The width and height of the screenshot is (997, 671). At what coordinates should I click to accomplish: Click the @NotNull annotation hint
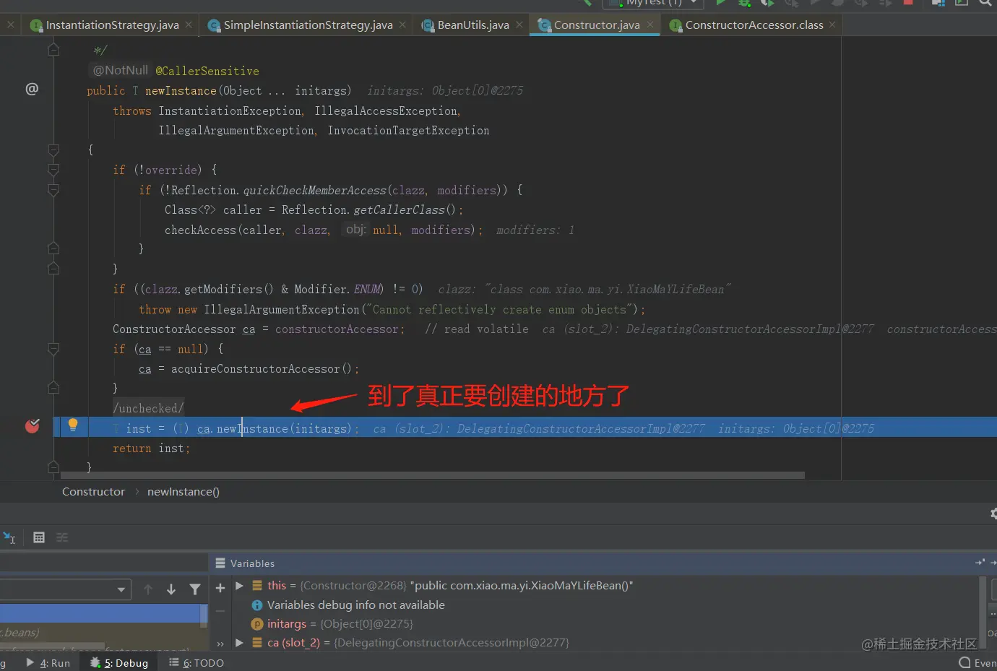click(x=120, y=70)
